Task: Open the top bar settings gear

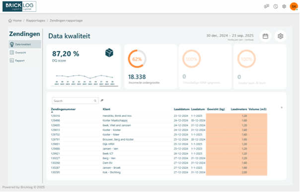Action: (284, 6)
